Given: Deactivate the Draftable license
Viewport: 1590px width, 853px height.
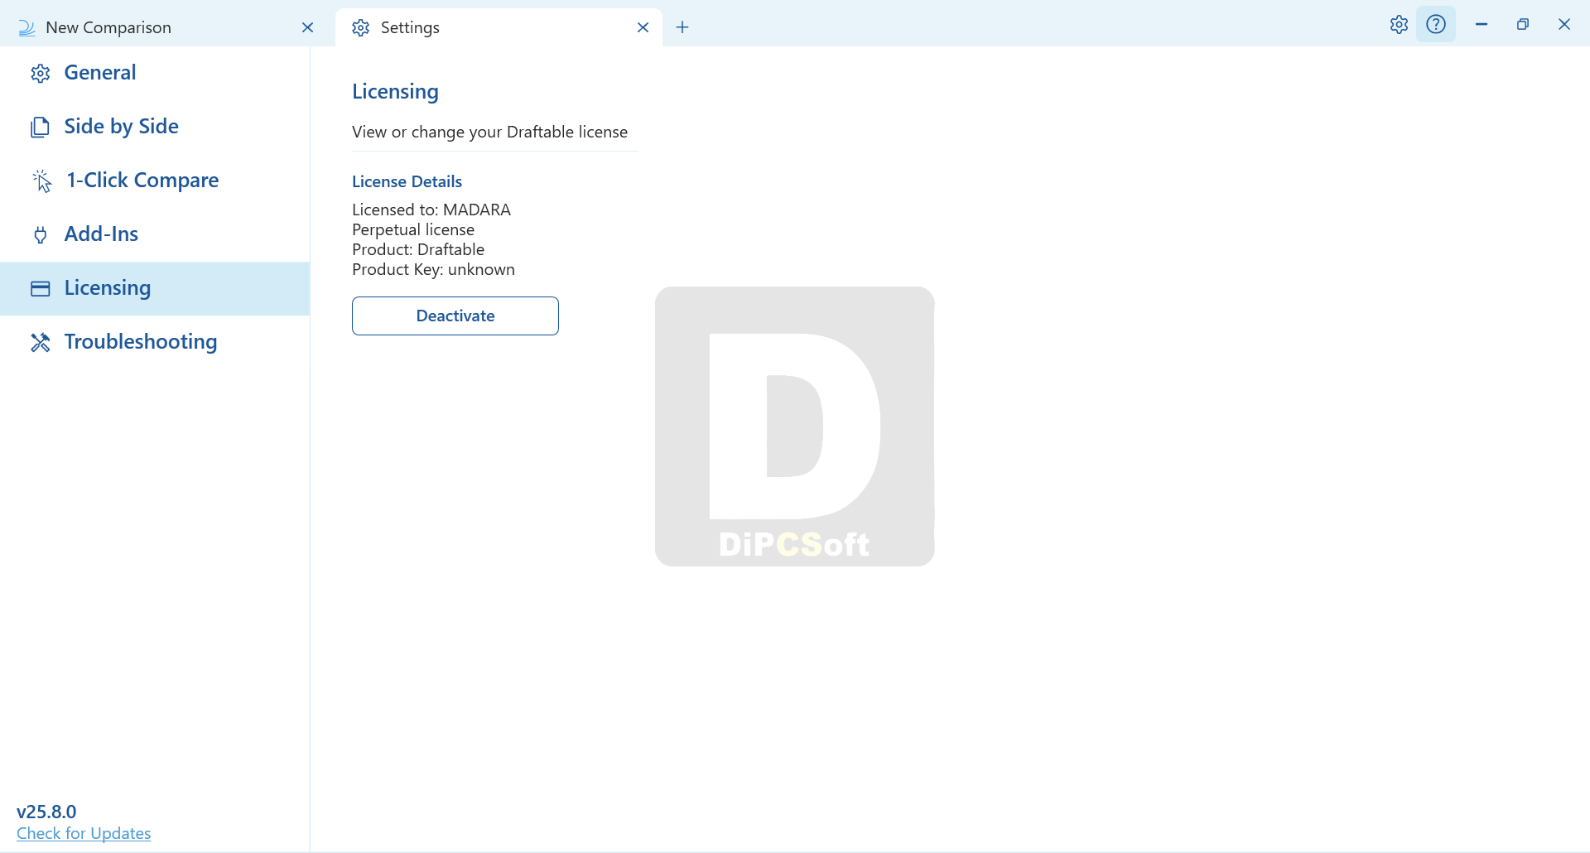Looking at the screenshot, I should click(x=455, y=316).
